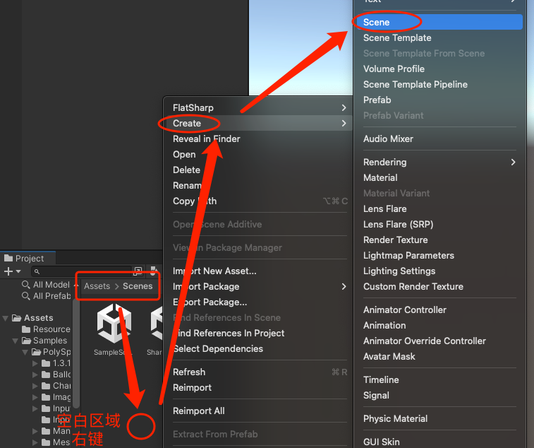
Task: Choose Reveal in Finder
Action: 259,139
